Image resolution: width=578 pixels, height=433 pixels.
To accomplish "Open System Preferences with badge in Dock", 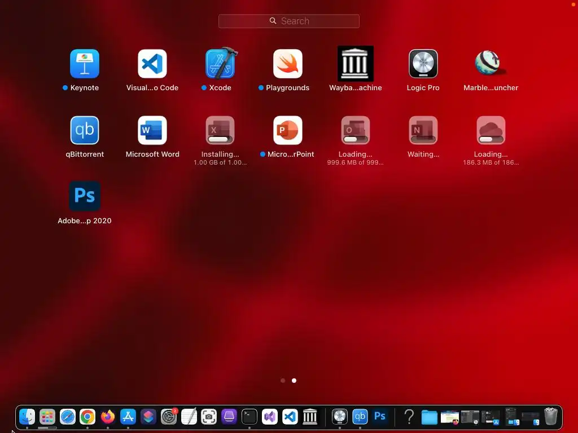I will click(169, 417).
